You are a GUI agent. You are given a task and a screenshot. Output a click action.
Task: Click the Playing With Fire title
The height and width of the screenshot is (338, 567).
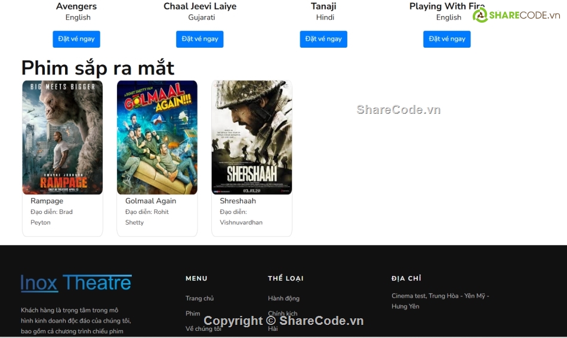coord(447,6)
